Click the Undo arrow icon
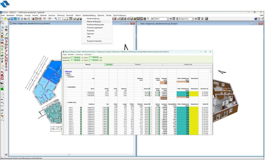The height and width of the screenshot is (161, 265). [x=44, y=19]
